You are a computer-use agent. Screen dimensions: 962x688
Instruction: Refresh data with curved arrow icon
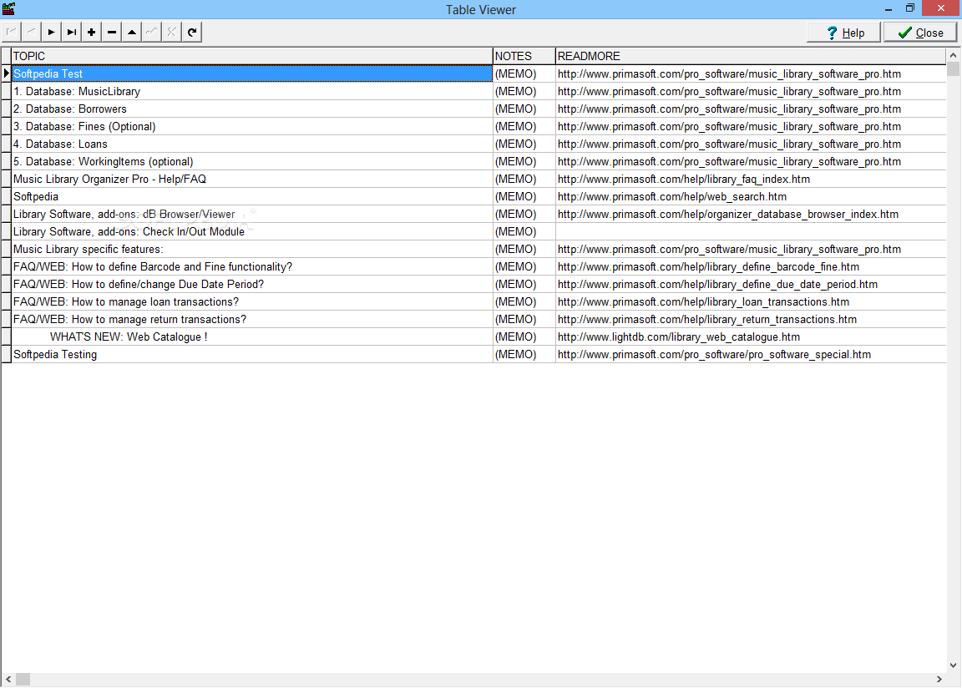pos(192,32)
